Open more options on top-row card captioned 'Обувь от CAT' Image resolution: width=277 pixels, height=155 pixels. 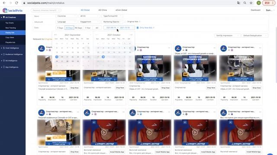(215, 48)
